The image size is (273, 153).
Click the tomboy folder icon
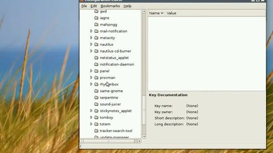coord(96,117)
